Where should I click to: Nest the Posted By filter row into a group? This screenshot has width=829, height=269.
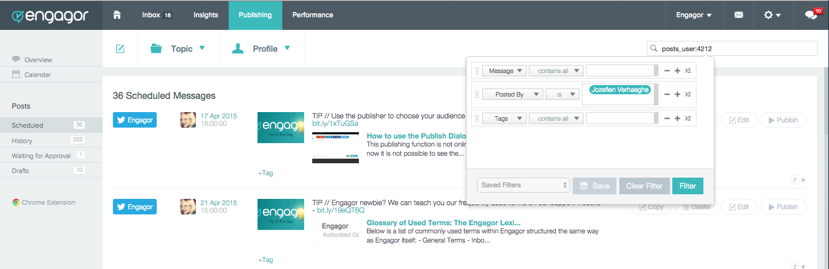tap(687, 94)
